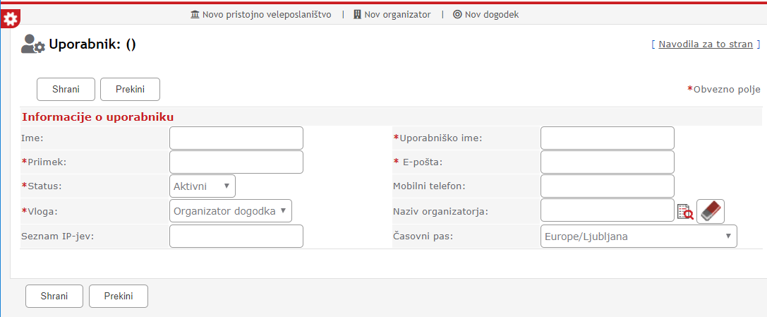Clear organizer name with eraser icon

click(711, 211)
